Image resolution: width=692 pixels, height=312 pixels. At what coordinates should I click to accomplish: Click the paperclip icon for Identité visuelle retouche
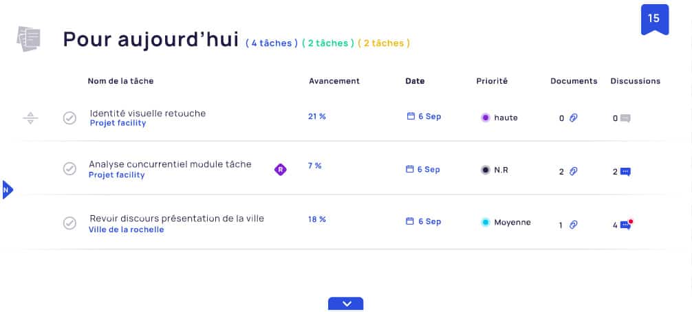573,118
